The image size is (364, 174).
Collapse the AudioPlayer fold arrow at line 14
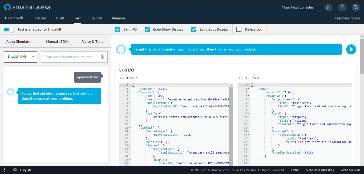click(x=130, y=131)
